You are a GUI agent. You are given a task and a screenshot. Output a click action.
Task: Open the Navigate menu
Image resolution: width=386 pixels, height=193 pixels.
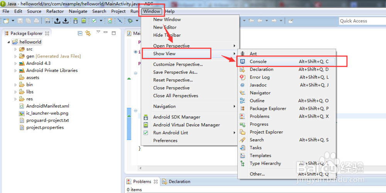[x=78, y=11]
